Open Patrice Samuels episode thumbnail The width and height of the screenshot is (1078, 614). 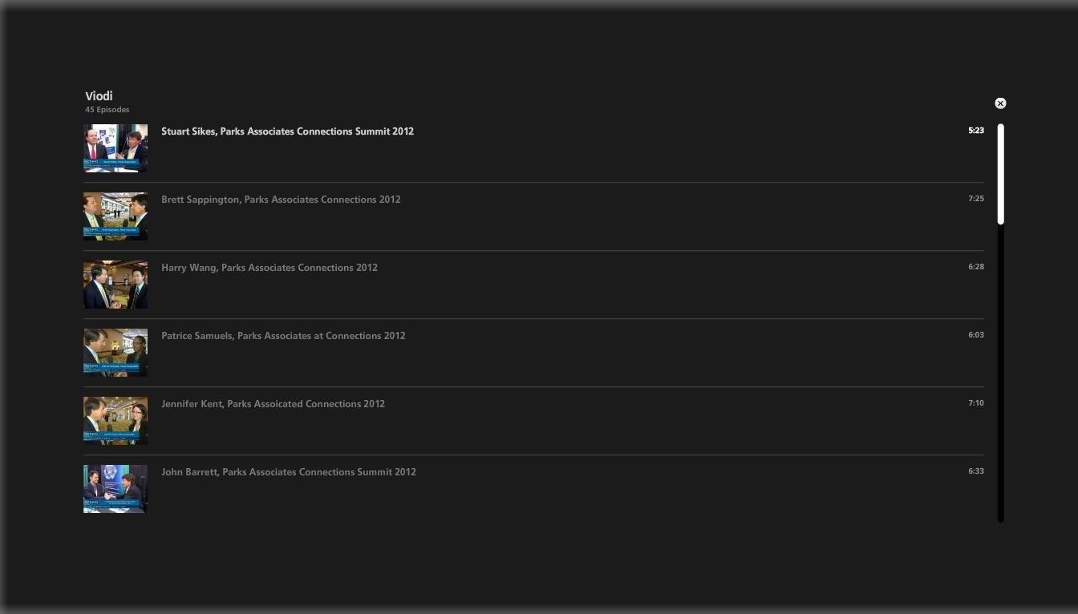tap(115, 353)
